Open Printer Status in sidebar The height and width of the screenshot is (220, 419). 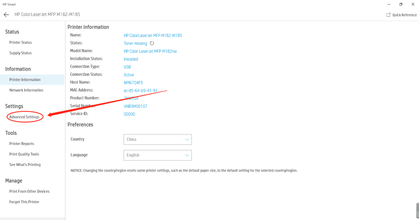point(20,42)
